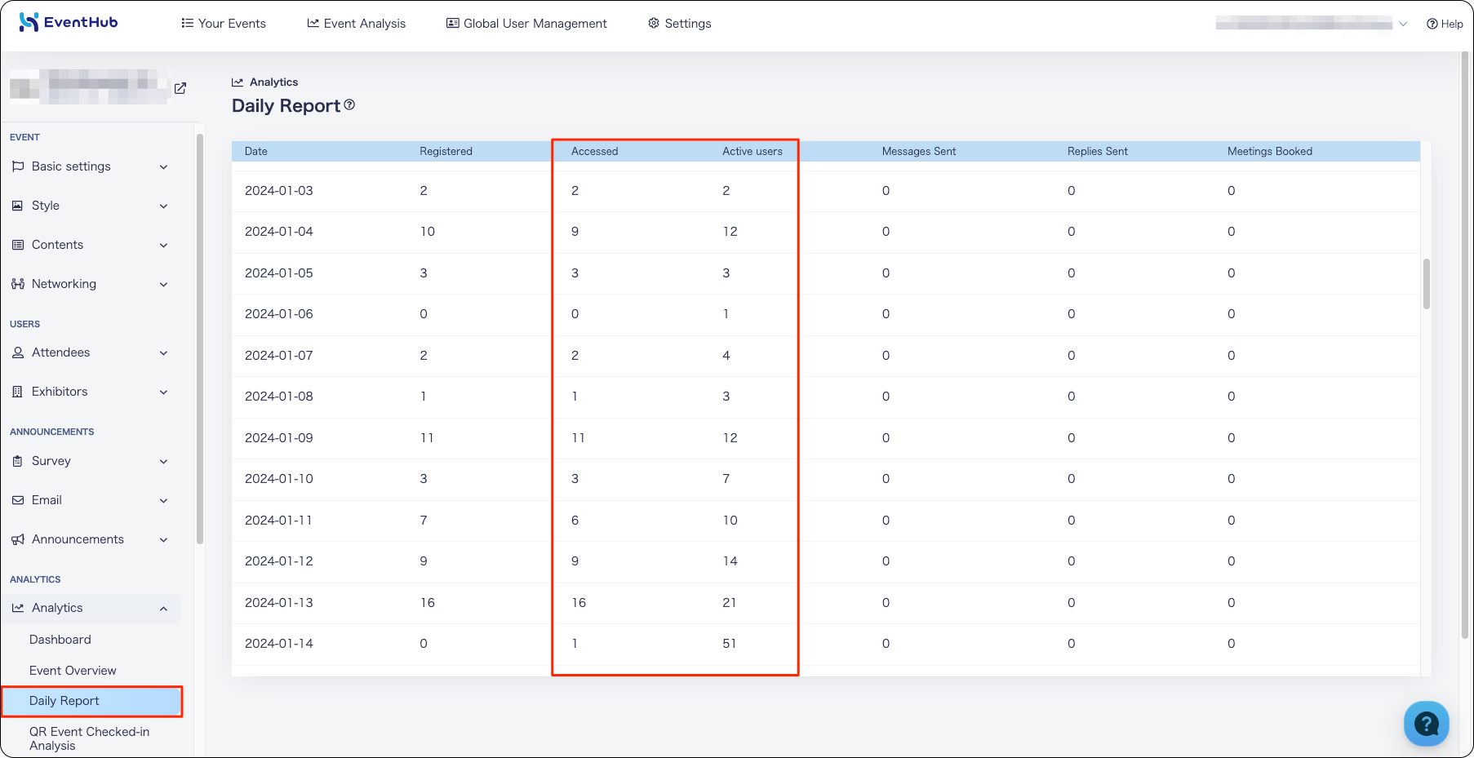
Task: Click the Help circle icon at top right
Action: point(1432,24)
